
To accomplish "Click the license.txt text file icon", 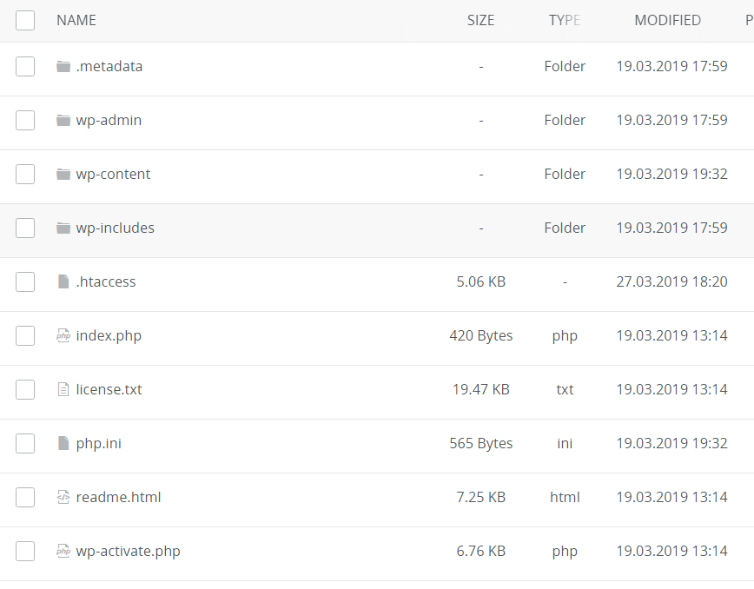I will tap(63, 390).
